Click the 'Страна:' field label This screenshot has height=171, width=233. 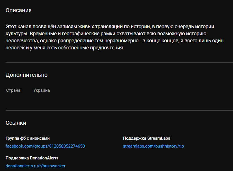(x=14, y=91)
